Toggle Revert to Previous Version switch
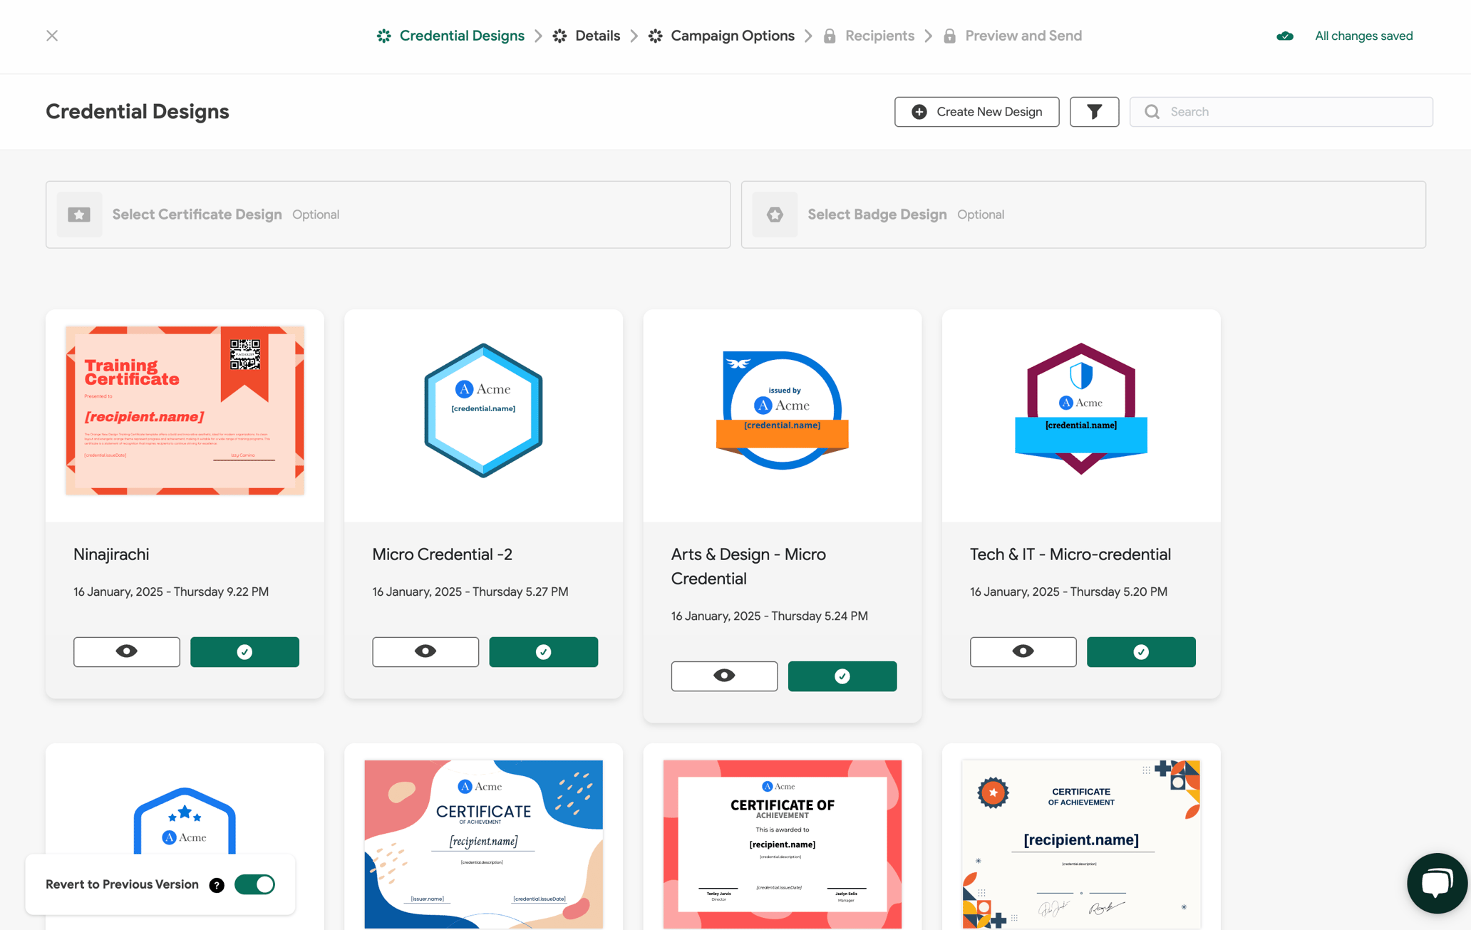 click(254, 884)
